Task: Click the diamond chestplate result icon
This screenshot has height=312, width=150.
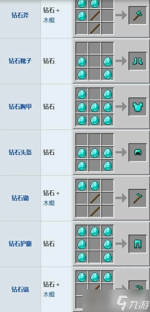Action: point(138,107)
